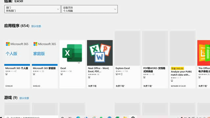The width and height of the screenshot is (210, 118).
Task: Click the PC device icon under PUBG app
Action: [x=172, y=81]
